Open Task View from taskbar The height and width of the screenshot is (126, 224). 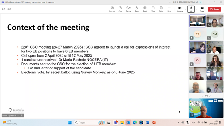tap(109, 123)
